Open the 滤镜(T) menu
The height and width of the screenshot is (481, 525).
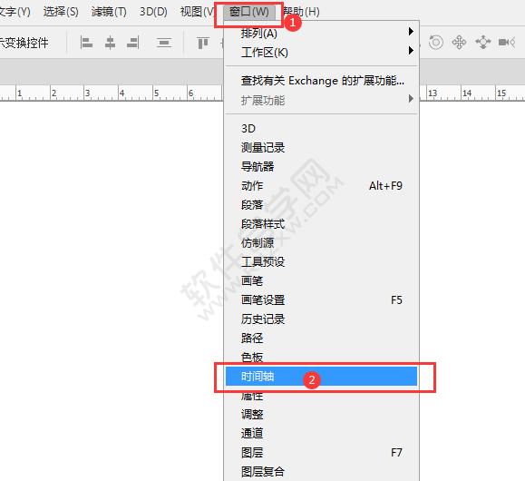109,12
